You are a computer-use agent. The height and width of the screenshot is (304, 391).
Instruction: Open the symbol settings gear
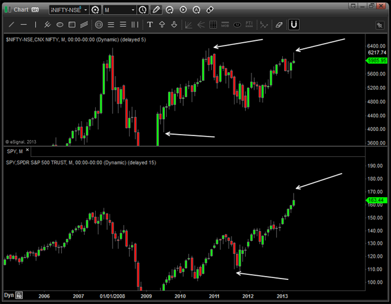pos(95,10)
